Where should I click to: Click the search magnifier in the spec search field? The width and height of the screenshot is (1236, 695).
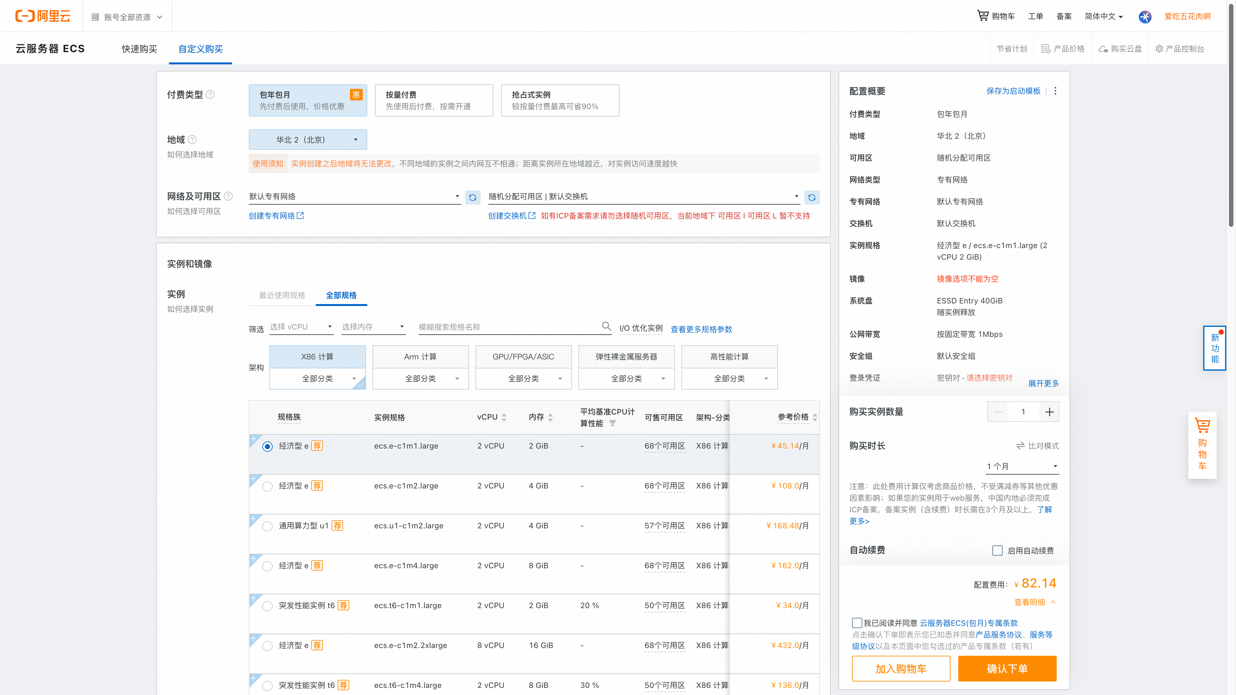coord(606,327)
